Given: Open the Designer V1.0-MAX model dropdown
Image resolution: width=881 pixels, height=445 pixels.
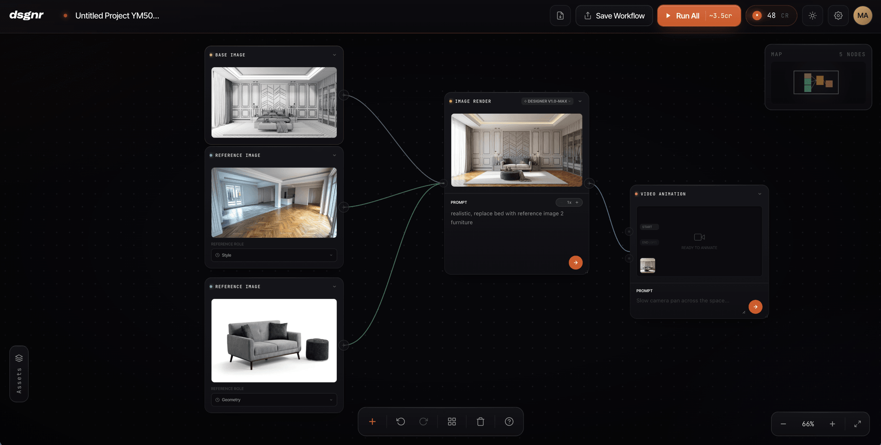Looking at the screenshot, I should [x=547, y=101].
